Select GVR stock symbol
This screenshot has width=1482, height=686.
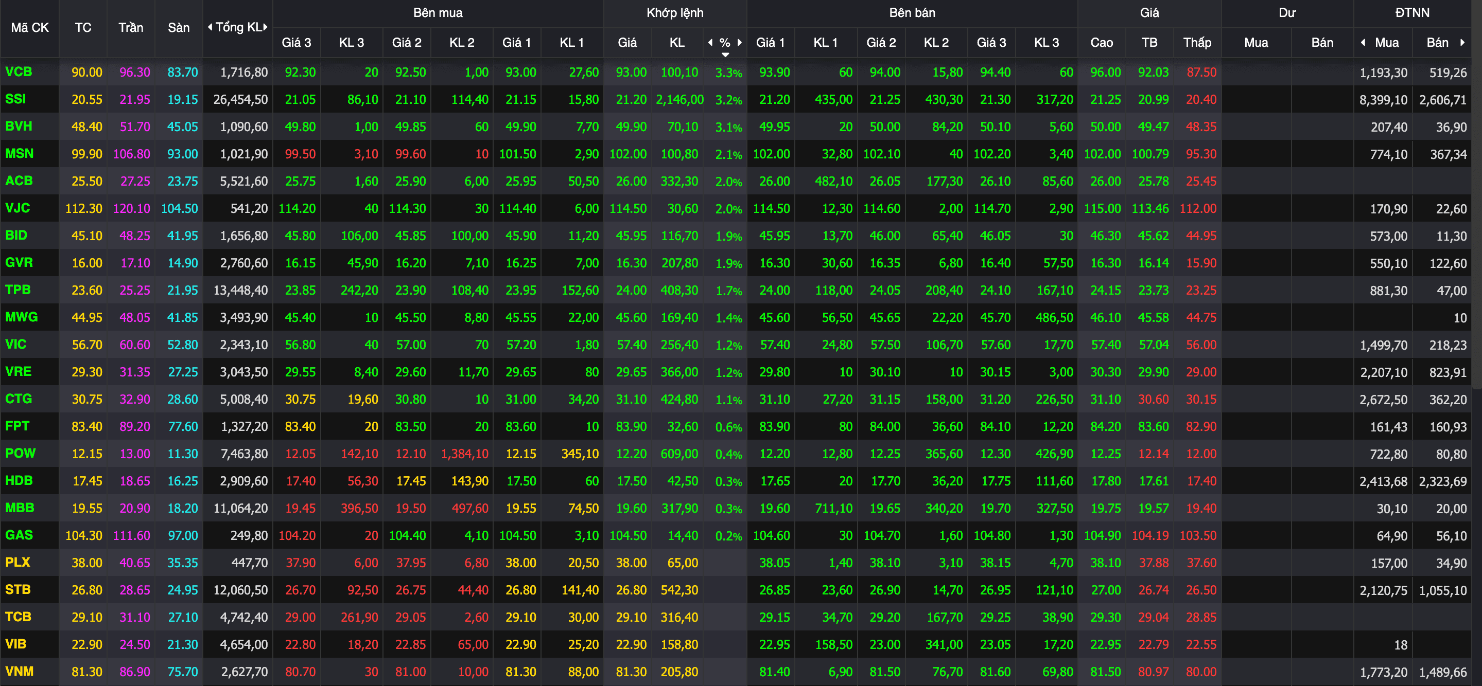(19, 263)
